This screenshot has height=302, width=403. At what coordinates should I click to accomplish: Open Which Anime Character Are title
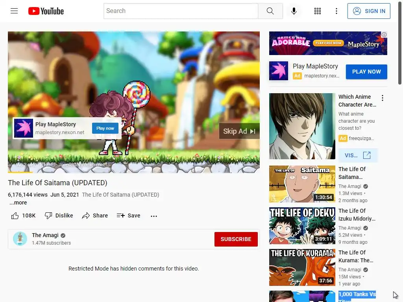coord(357,101)
